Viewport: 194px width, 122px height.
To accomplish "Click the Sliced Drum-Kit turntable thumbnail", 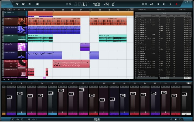I will [22, 64].
